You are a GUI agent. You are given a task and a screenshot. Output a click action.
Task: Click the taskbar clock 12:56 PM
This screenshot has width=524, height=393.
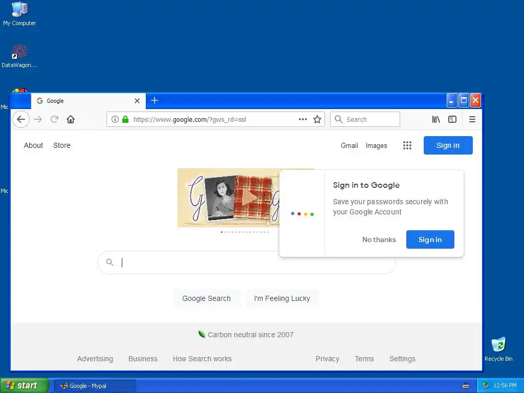[x=505, y=386]
